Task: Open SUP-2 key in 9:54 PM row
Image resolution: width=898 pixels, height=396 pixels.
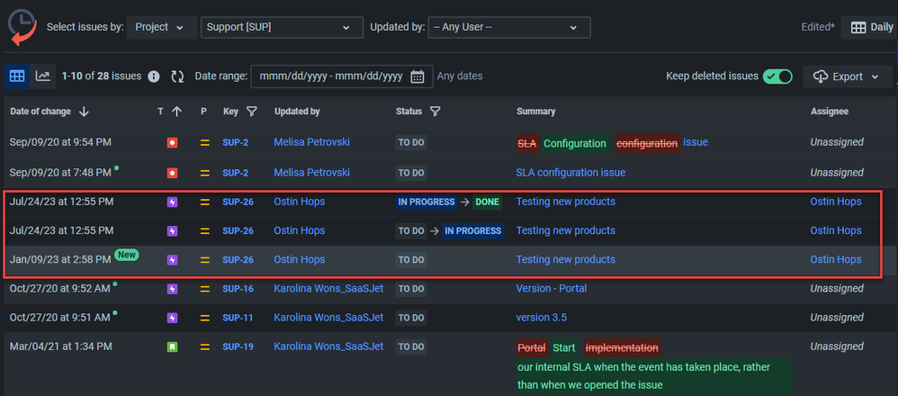Action: [x=236, y=142]
